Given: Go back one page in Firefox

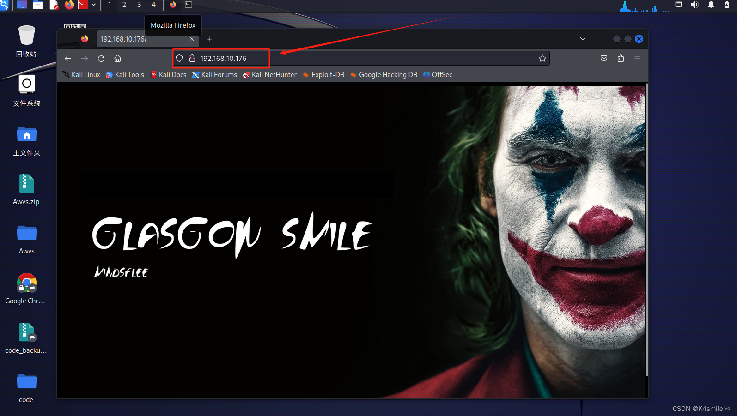Looking at the screenshot, I should coord(68,58).
